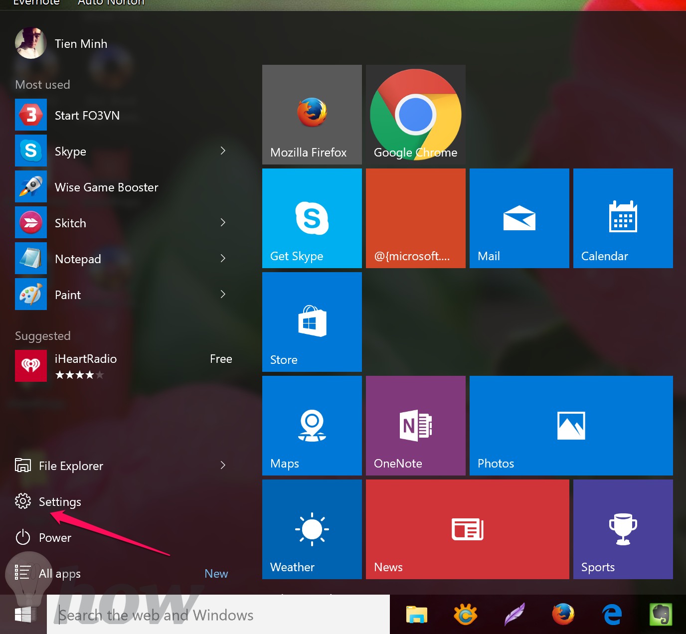Viewport: 686px width, 634px height.
Task: Open suggested iHeartRadio app icon
Action: click(x=31, y=366)
